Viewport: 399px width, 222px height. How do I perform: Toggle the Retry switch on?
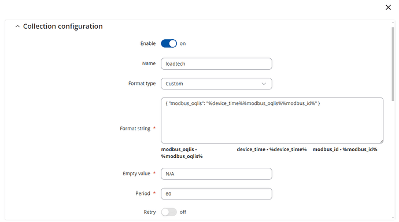(169, 212)
